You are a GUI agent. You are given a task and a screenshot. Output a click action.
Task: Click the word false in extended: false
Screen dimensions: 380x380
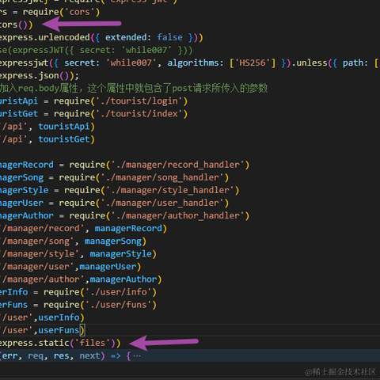[x=169, y=37]
